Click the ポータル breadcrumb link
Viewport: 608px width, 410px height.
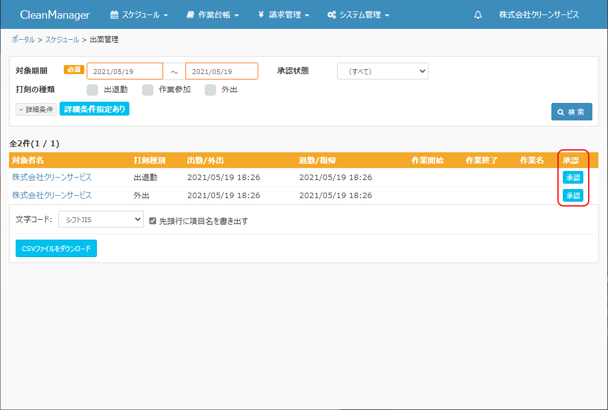[x=23, y=39]
